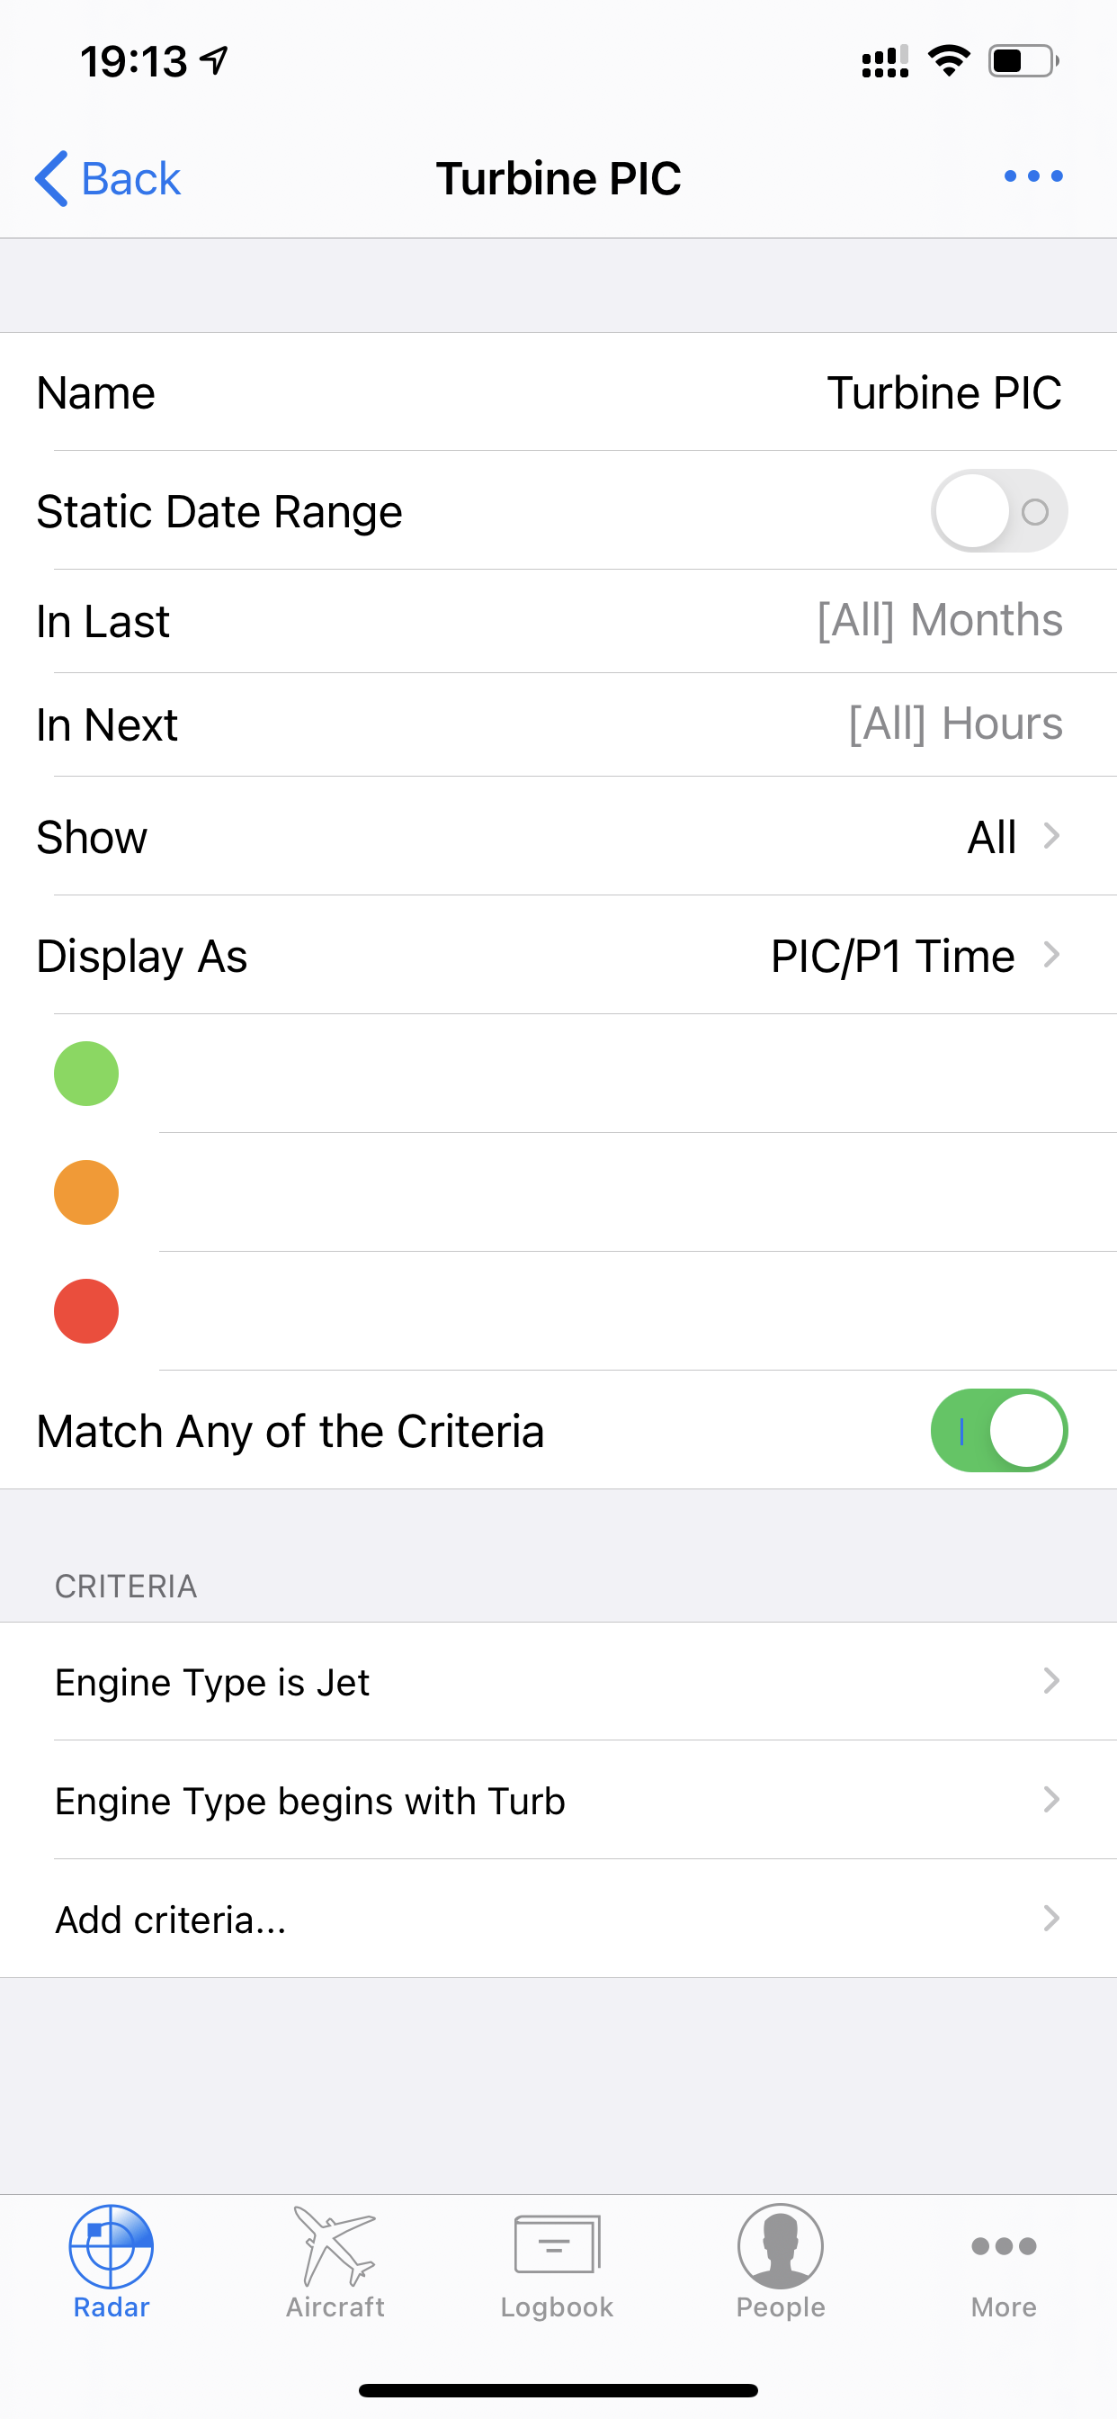Open the Aircraft tab airplane icon
1117x2419 pixels.
tap(335, 2246)
